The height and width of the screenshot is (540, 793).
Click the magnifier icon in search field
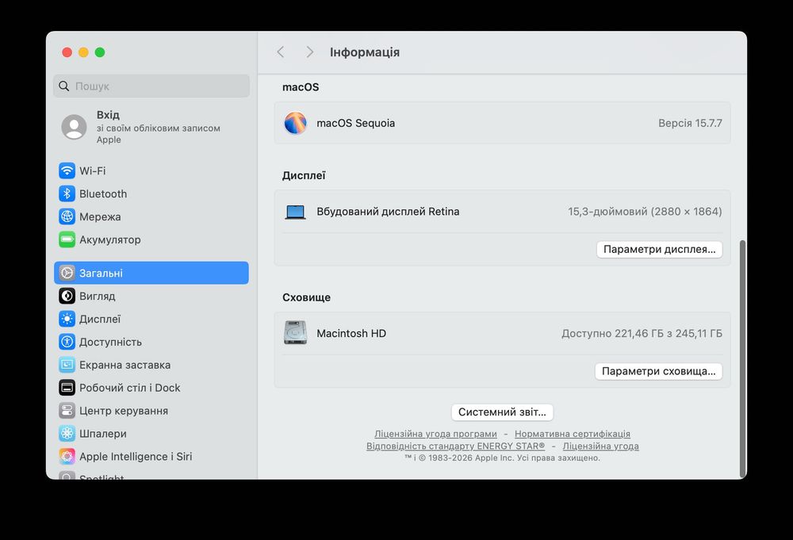coord(63,86)
